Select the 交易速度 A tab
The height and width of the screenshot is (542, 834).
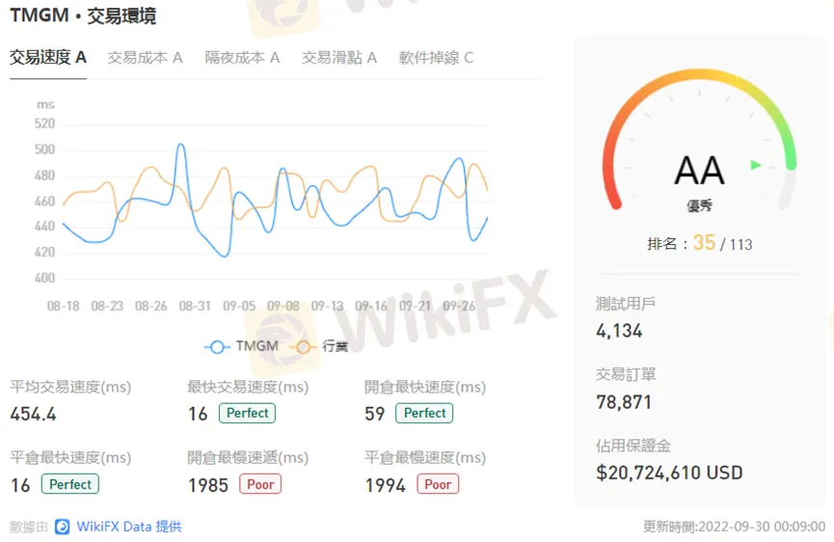coord(48,58)
